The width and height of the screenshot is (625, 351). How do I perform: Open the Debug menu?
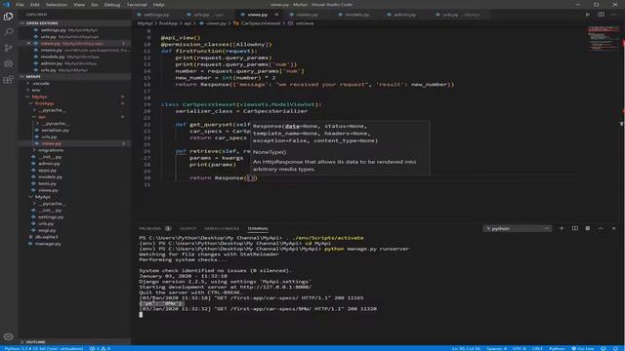[x=112, y=4]
